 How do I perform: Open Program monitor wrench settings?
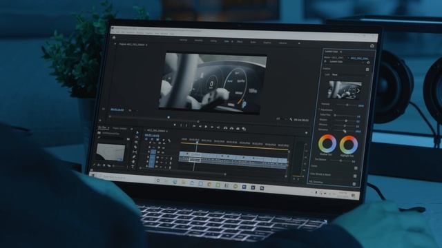[291, 119]
